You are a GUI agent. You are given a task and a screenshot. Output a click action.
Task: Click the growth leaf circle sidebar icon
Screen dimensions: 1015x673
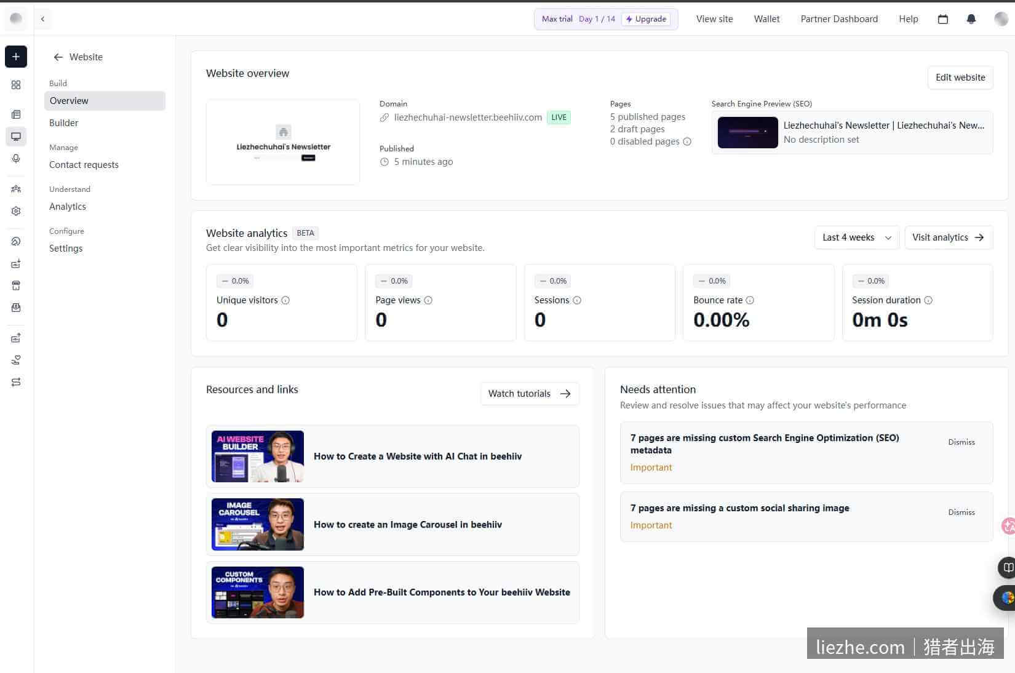pos(16,241)
